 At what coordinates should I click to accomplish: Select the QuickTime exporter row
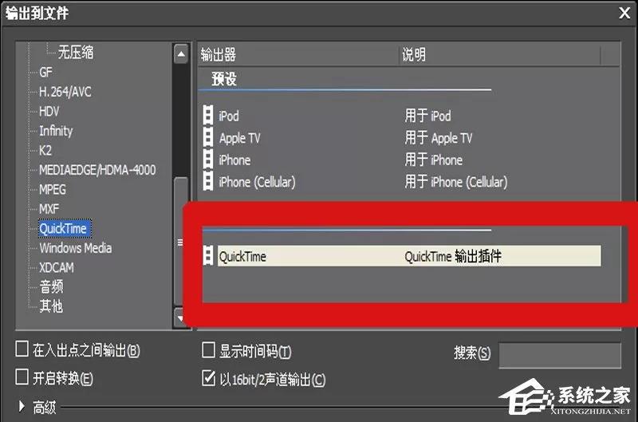pos(409,256)
